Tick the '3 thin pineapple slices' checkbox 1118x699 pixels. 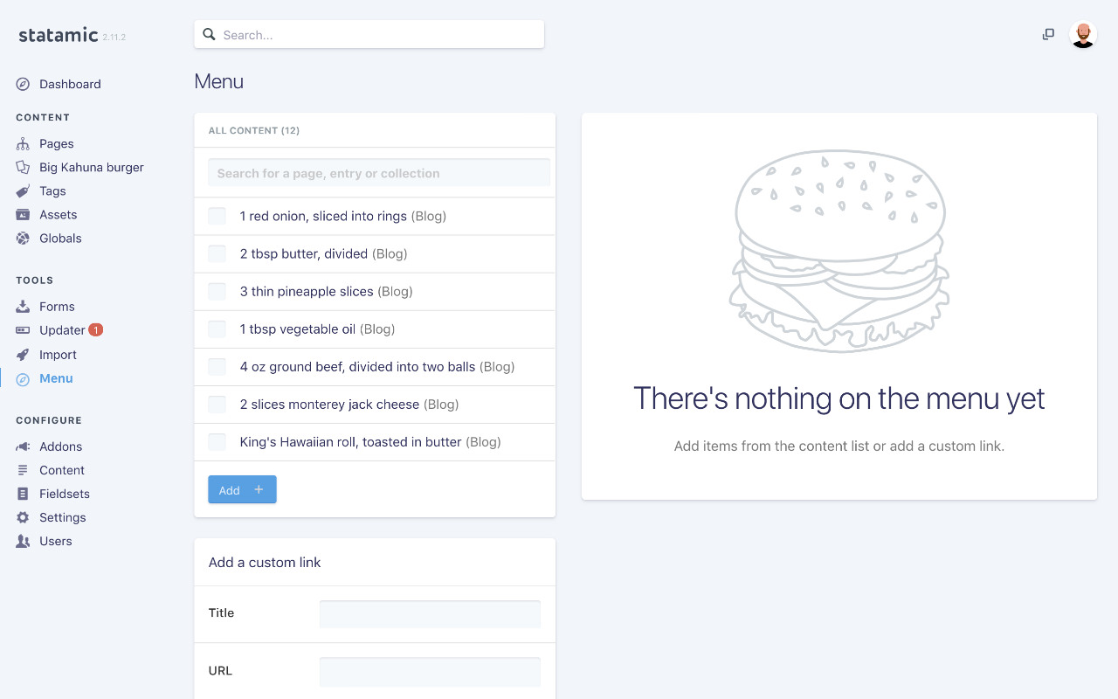click(x=217, y=291)
